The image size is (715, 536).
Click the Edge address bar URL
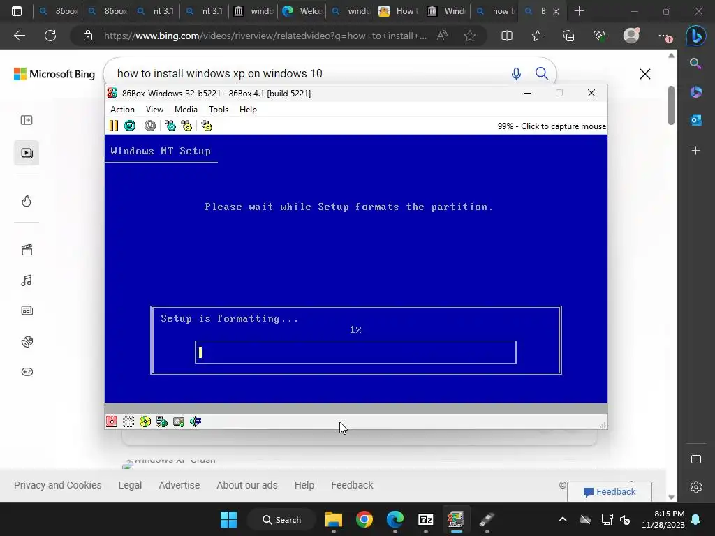pyautogui.click(x=265, y=36)
